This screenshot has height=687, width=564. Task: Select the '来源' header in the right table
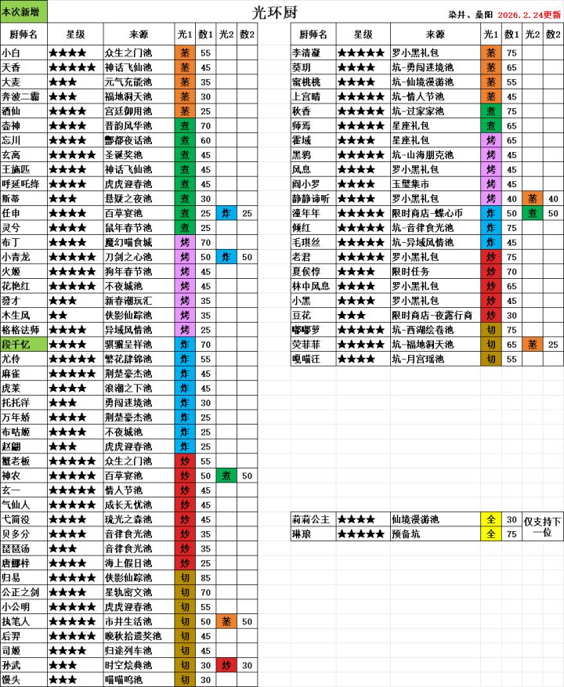point(435,34)
